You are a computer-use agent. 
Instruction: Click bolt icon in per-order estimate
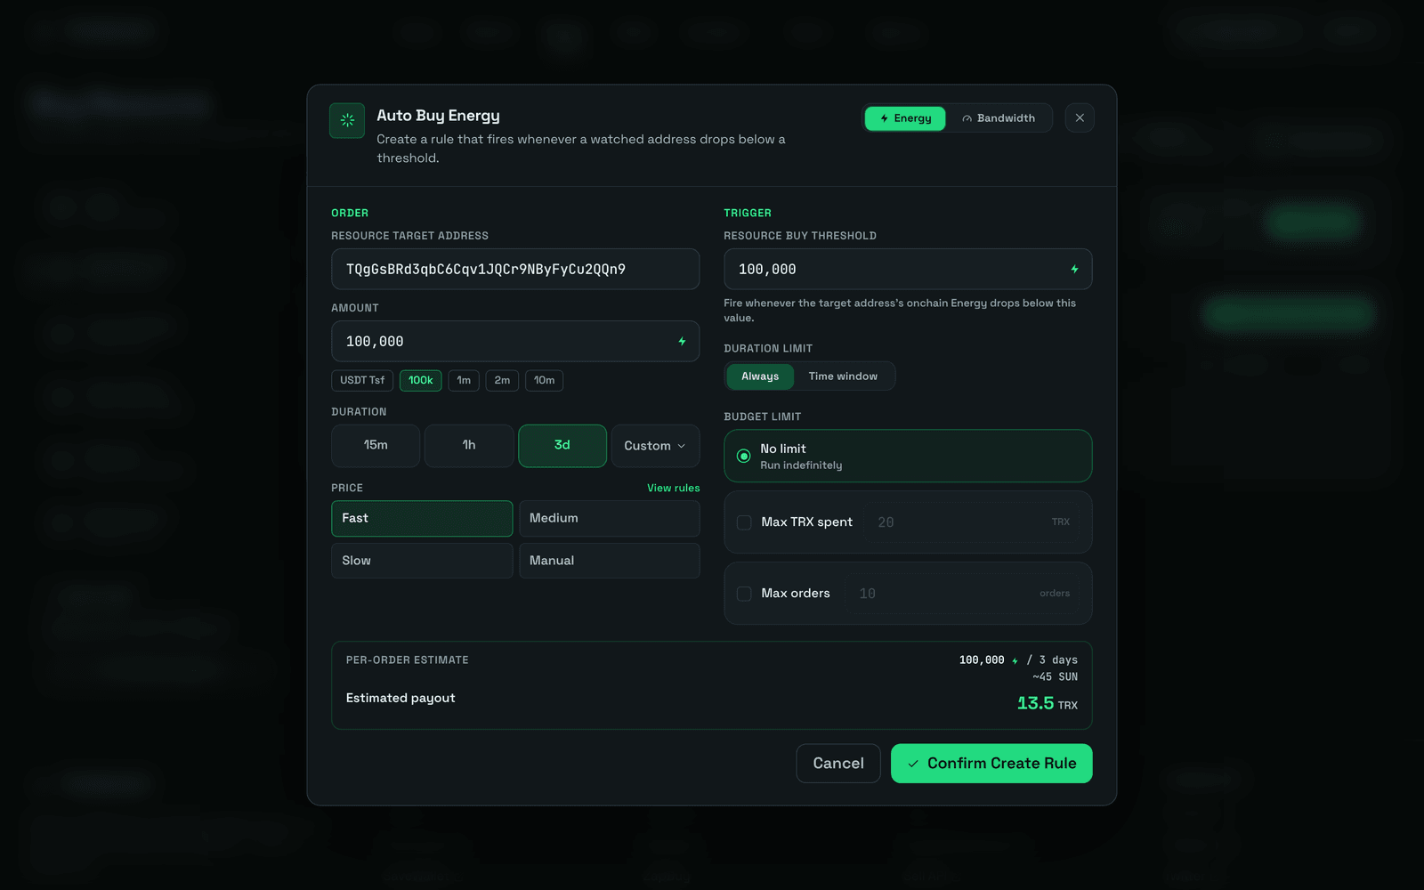[1015, 660]
